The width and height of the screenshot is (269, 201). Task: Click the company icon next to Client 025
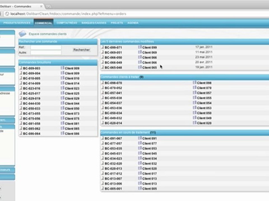(62, 93)
